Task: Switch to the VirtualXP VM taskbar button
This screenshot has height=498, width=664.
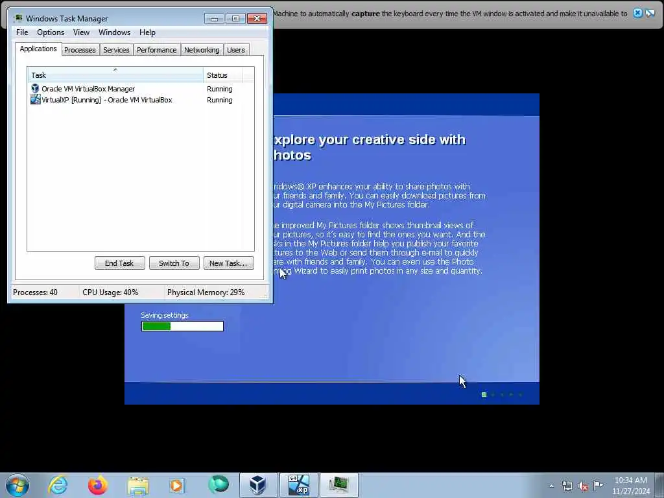Action: click(298, 485)
